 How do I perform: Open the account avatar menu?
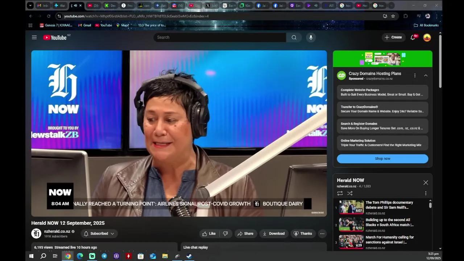[x=427, y=37]
